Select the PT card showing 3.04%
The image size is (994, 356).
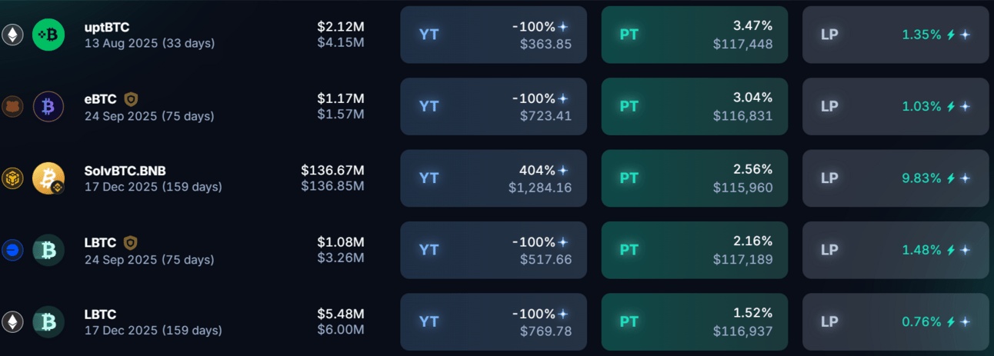click(695, 107)
